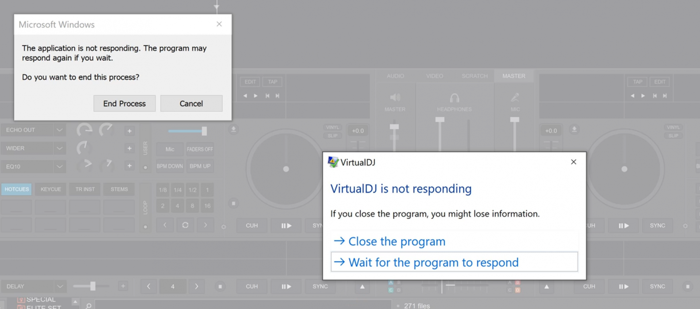
Task: Toggle the loop circular-arrows button
Action: [185, 225]
